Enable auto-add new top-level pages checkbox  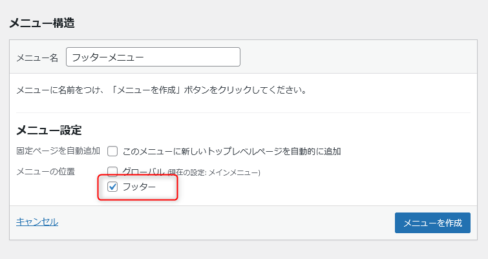pyautogui.click(x=112, y=151)
